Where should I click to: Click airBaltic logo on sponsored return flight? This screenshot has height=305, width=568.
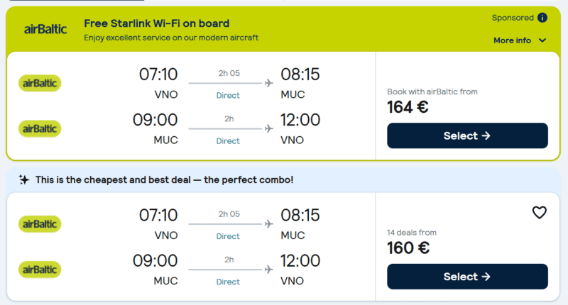[40, 128]
